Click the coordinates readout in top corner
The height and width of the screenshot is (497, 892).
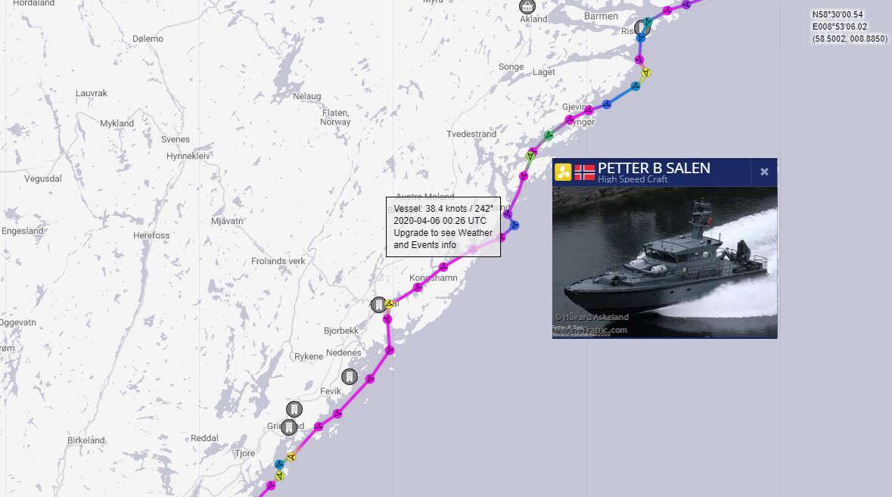850,26
